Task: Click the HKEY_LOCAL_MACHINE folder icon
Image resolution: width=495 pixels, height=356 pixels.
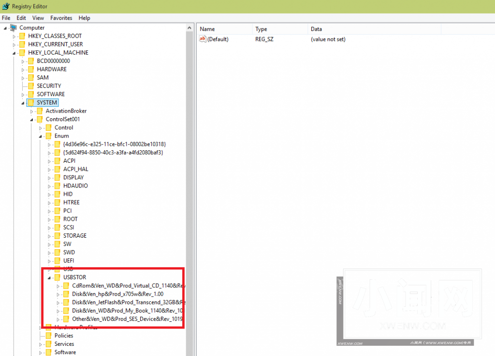Action: tap(22, 53)
